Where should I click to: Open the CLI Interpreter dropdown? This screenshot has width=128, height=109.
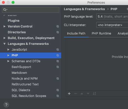pos(112,25)
